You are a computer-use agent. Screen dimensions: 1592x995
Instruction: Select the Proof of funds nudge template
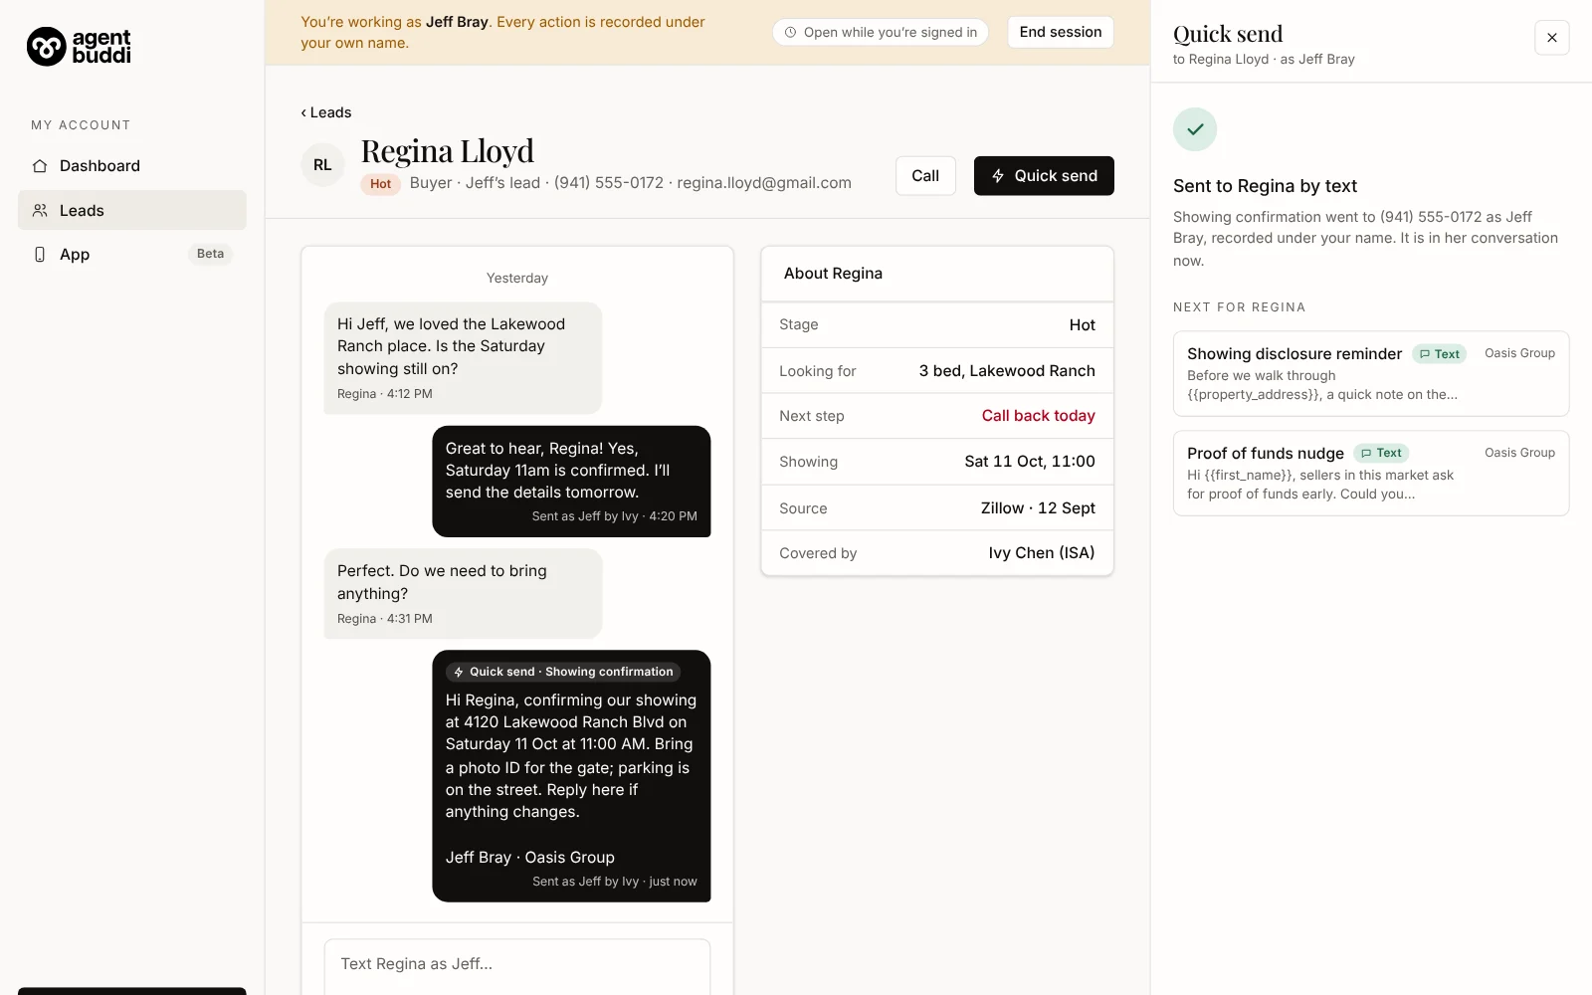coord(1371,474)
